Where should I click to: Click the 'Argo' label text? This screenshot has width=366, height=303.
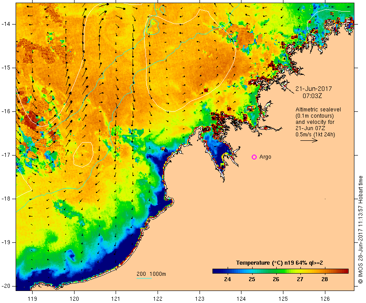(266, 157)
